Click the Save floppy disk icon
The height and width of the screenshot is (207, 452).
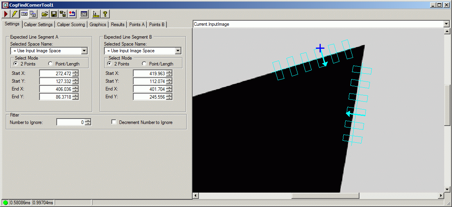pyautogui.click(x=54, y=14)
